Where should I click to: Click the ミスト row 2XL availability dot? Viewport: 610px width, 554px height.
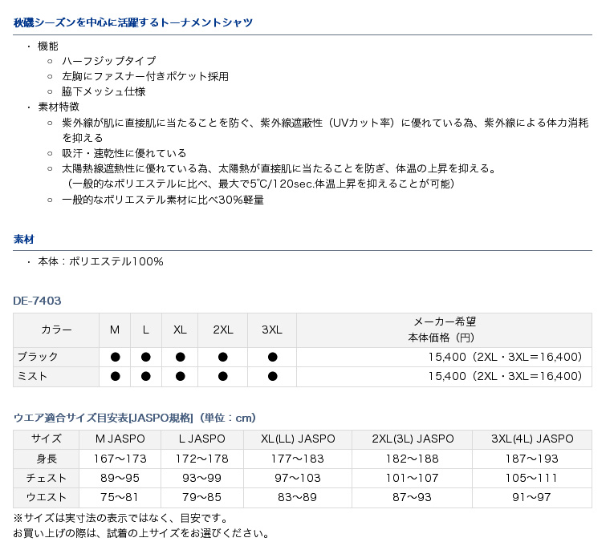coord(223,376)
